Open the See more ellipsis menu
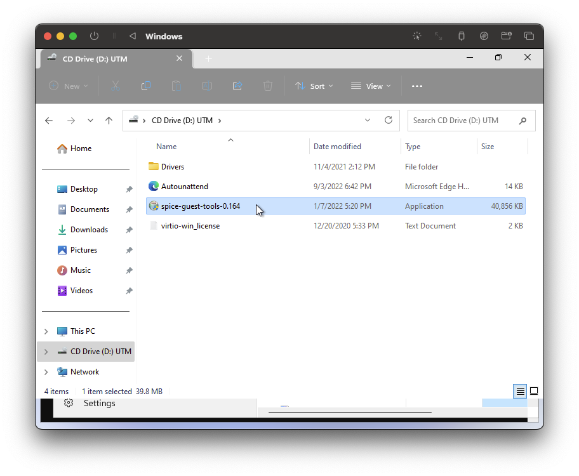 (x=417, y=86)
